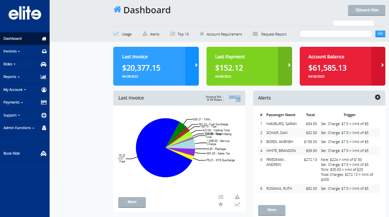Open Request Report via the envelope icon

255,34
